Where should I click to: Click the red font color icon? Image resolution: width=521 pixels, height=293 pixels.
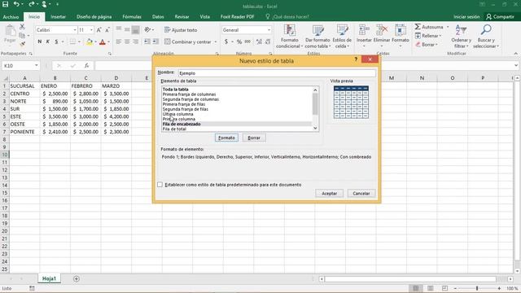click(103, 42)
